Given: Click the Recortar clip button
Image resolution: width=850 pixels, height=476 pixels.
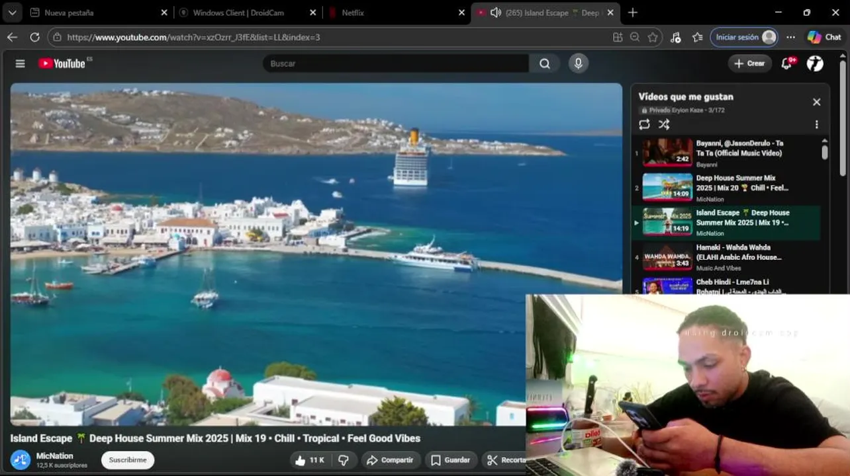Looking at the screenshot, I should (x=504, y=460).
